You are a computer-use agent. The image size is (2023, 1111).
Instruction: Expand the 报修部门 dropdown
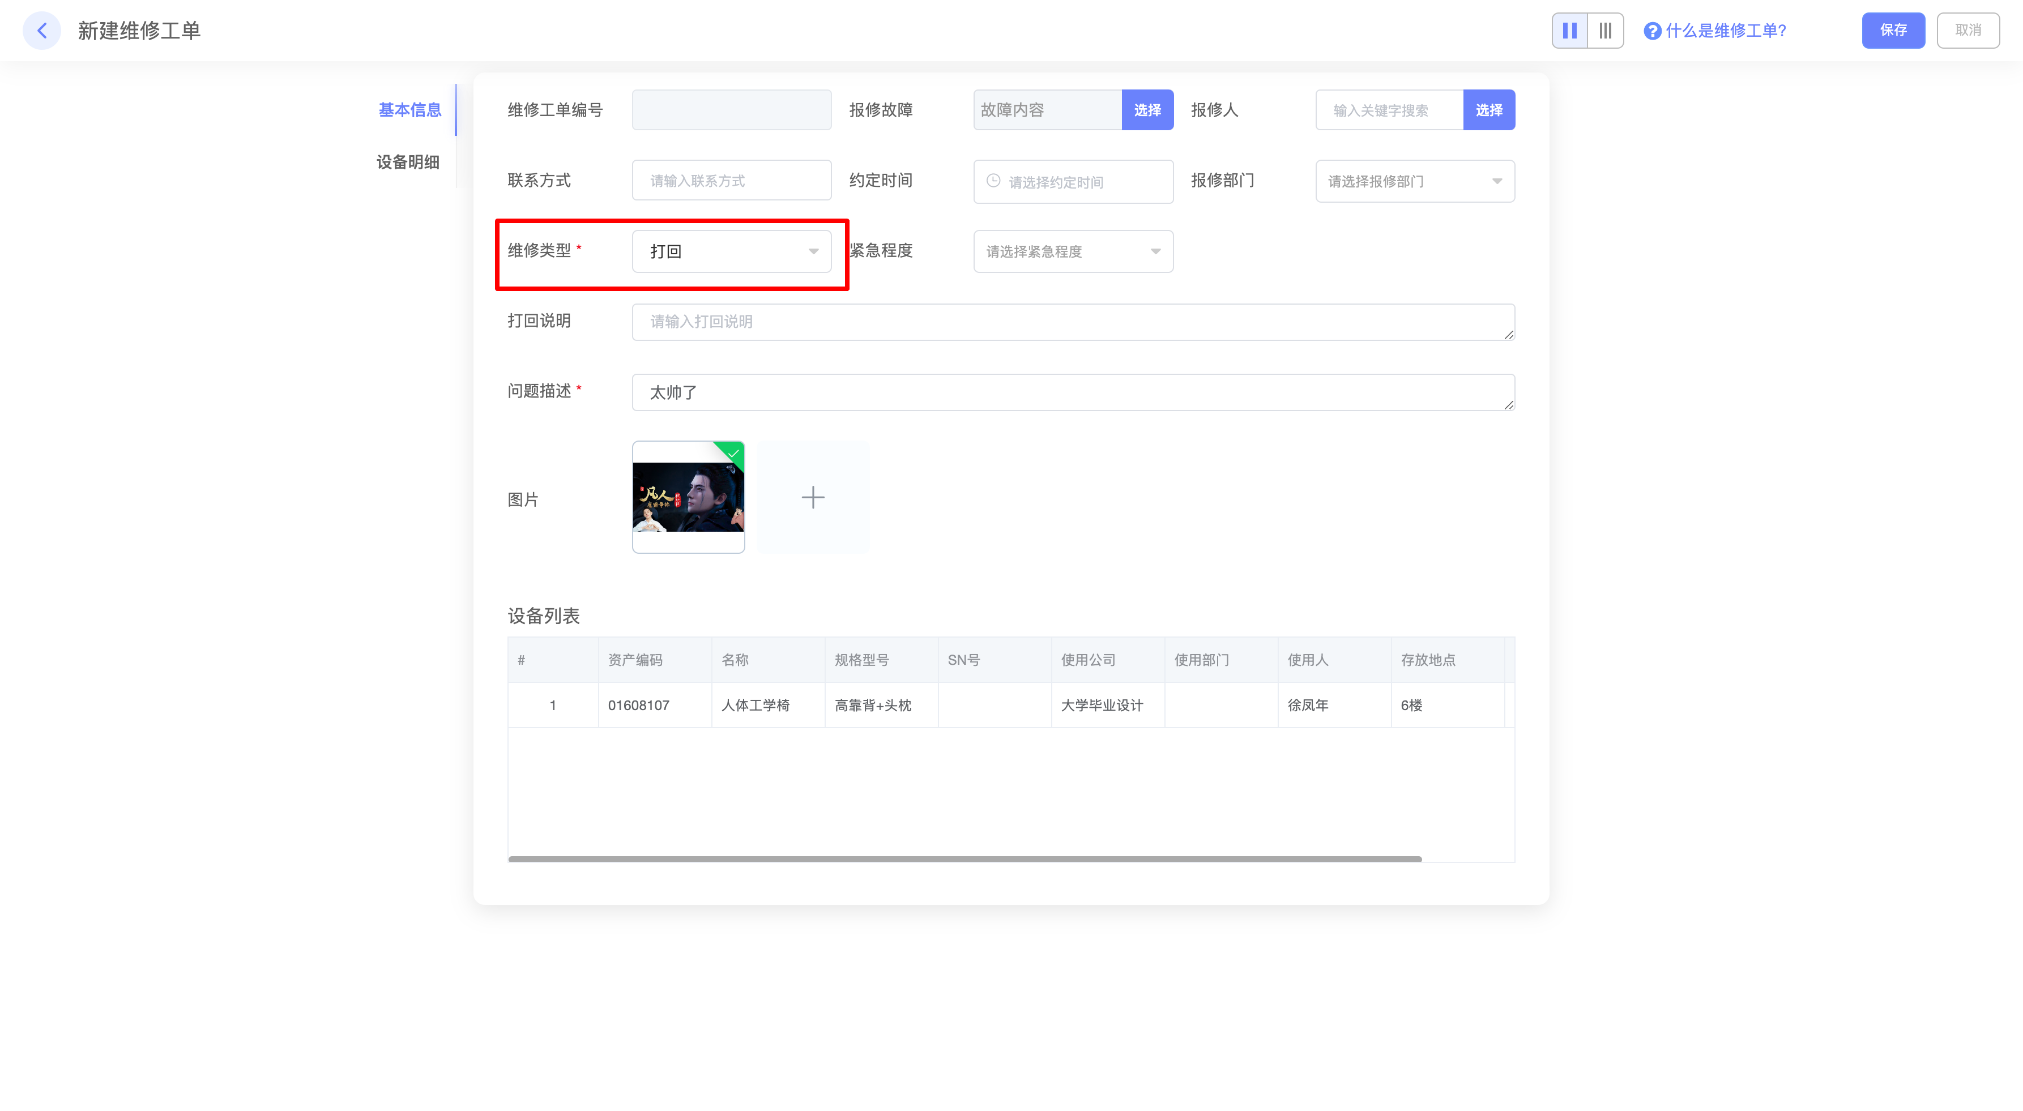tap(1414, 181)
